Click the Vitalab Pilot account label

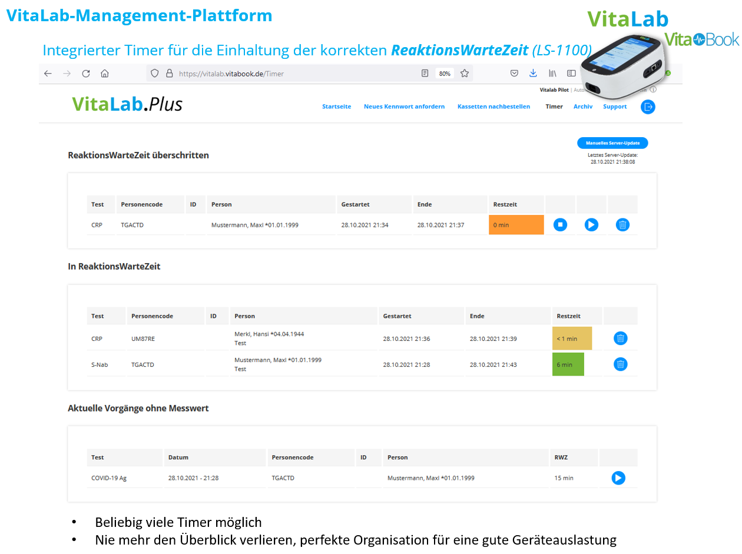click(x=554, y=90)
